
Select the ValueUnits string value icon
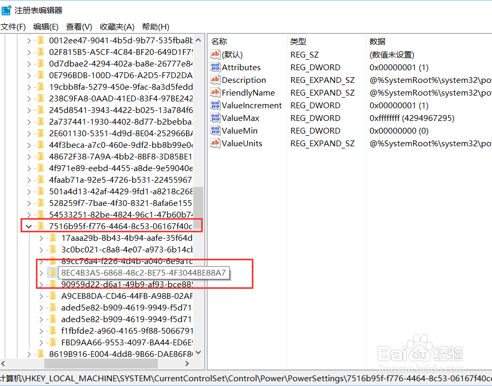click(x=215, y=143)
